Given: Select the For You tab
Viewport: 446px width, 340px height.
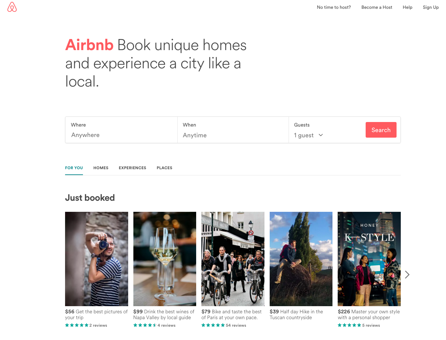Looking at the screenshot, I should click(74, 168).
